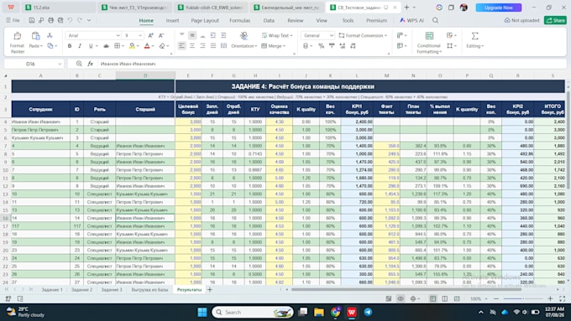Click the Wrap Text button

pos(277,35)
